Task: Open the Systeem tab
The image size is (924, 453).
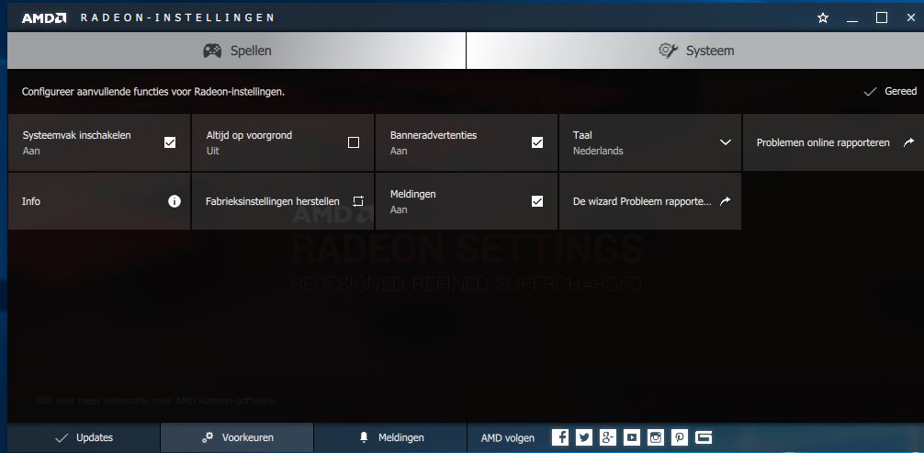Action: pos(695,51)
